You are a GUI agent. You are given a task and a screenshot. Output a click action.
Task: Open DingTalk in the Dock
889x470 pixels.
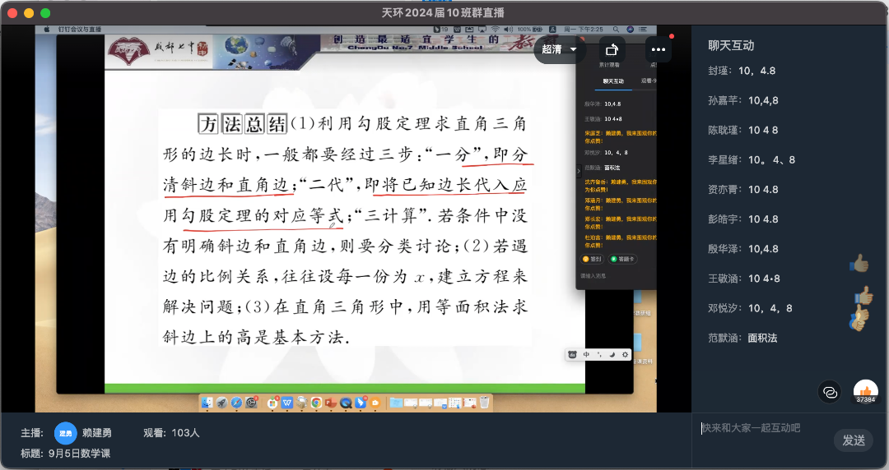coord(360,403)
